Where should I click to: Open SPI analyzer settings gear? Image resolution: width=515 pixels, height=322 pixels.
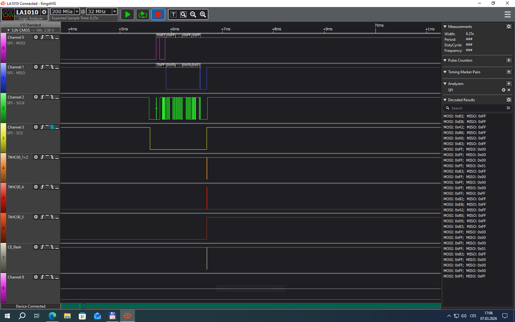click(503, 90)
